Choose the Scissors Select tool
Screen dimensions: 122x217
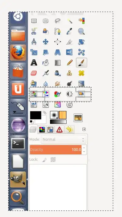coord(34,31)
